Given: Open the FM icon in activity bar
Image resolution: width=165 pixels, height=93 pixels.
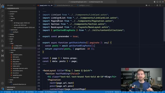Looking at the screenshot, I should pyautogui.click(x=2, y=61).
